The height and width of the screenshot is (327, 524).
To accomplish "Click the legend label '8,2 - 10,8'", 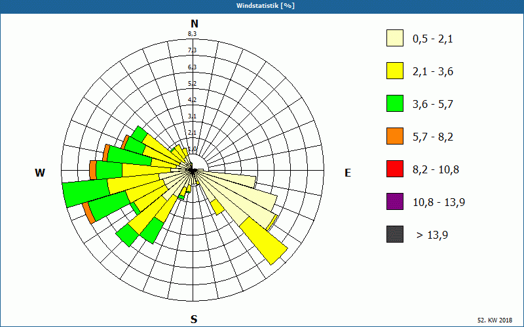I will 436,170.
